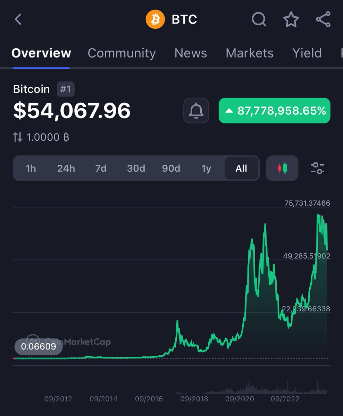343x416 pixels.
Task: Tap the orange Bitcoin logo icon
Action: (155, 19)
